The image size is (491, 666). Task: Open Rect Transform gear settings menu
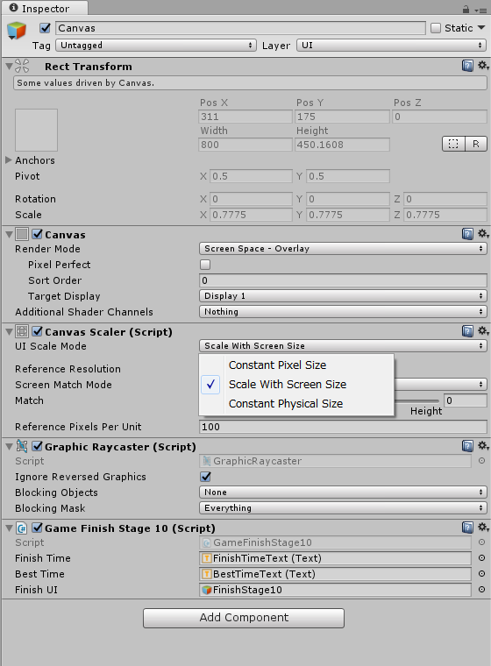483,66
